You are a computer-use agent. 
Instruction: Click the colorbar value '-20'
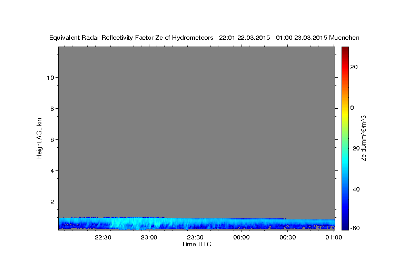pyautogui.click(x=355, y=148)
